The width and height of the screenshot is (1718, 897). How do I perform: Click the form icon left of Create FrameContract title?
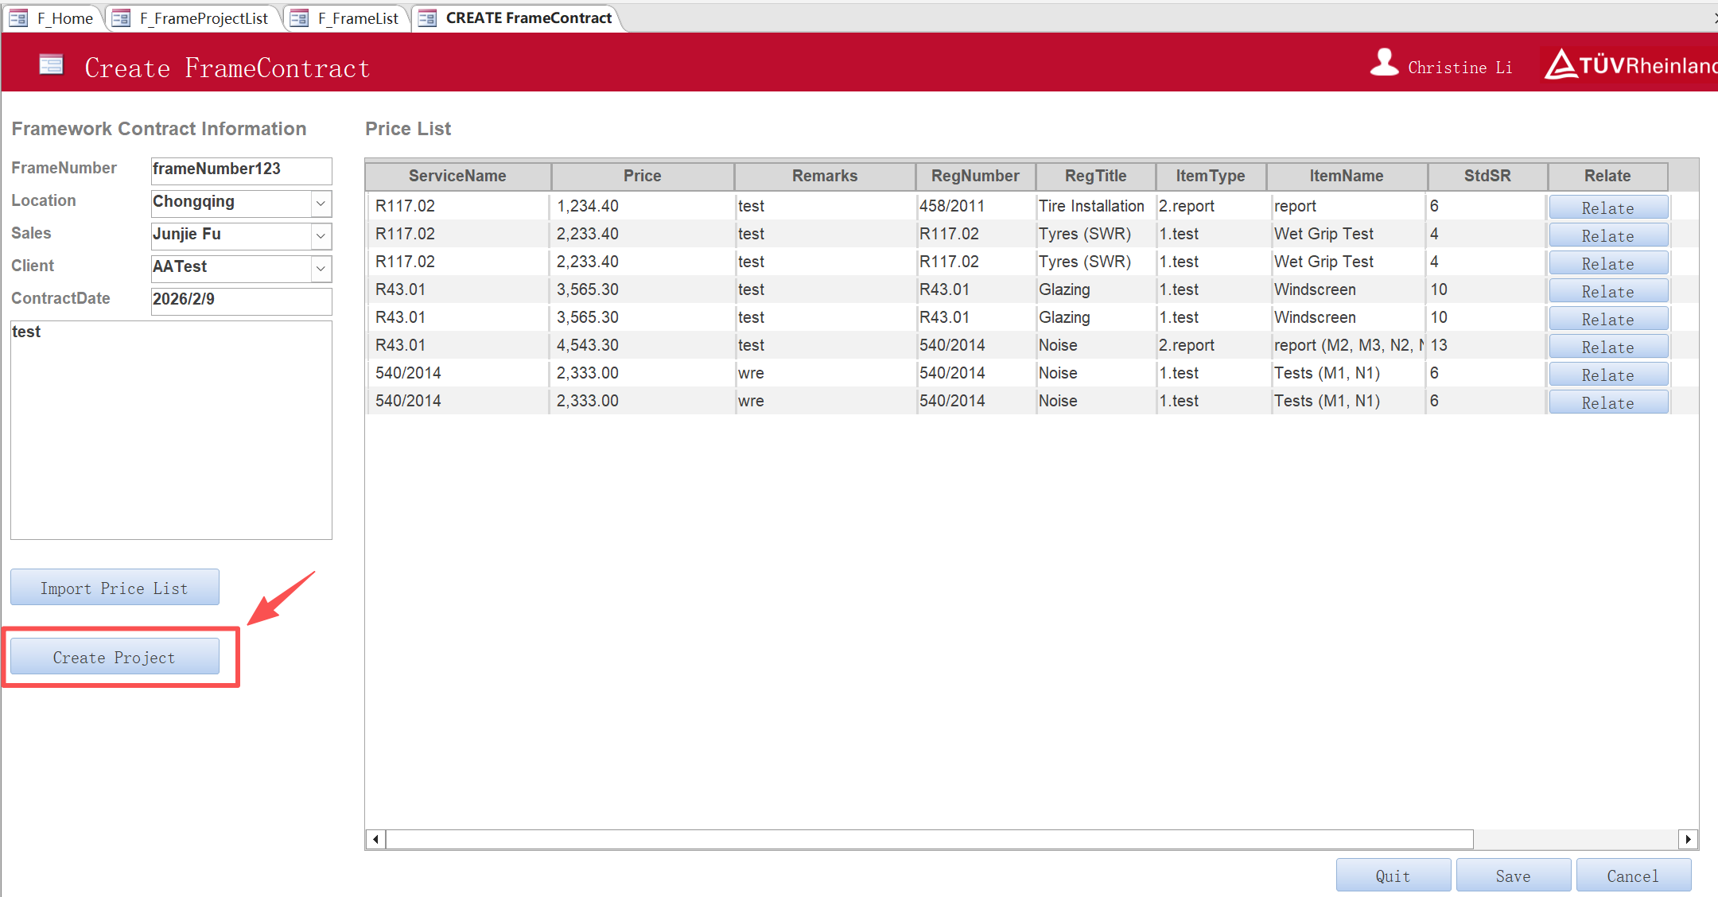[x=52, y=65]
